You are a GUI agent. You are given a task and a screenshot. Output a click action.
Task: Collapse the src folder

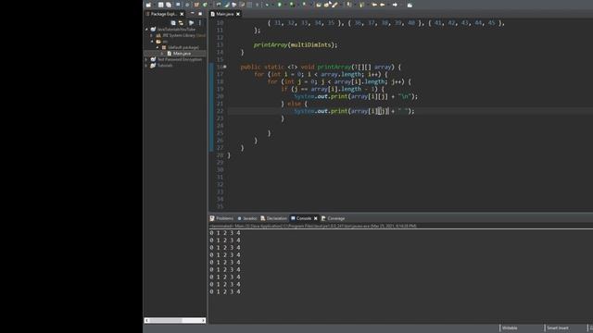152,41
